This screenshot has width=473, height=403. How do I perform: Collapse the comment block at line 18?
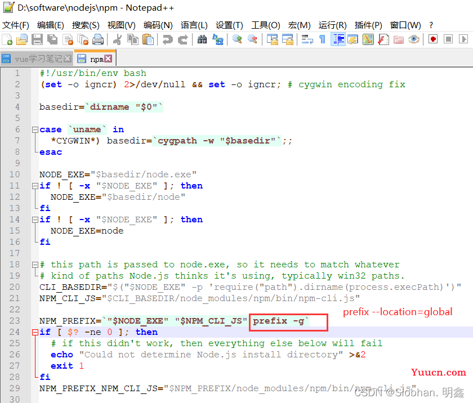coord(35,265)
